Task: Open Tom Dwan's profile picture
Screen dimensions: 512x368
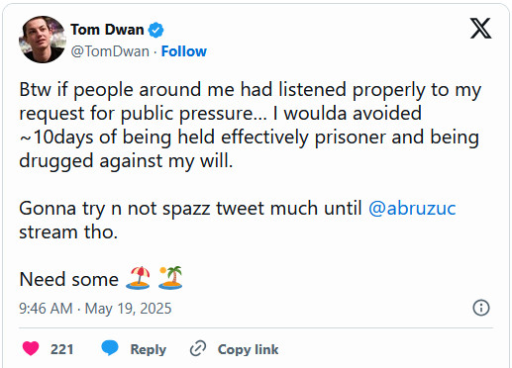Action: [43, 40]
